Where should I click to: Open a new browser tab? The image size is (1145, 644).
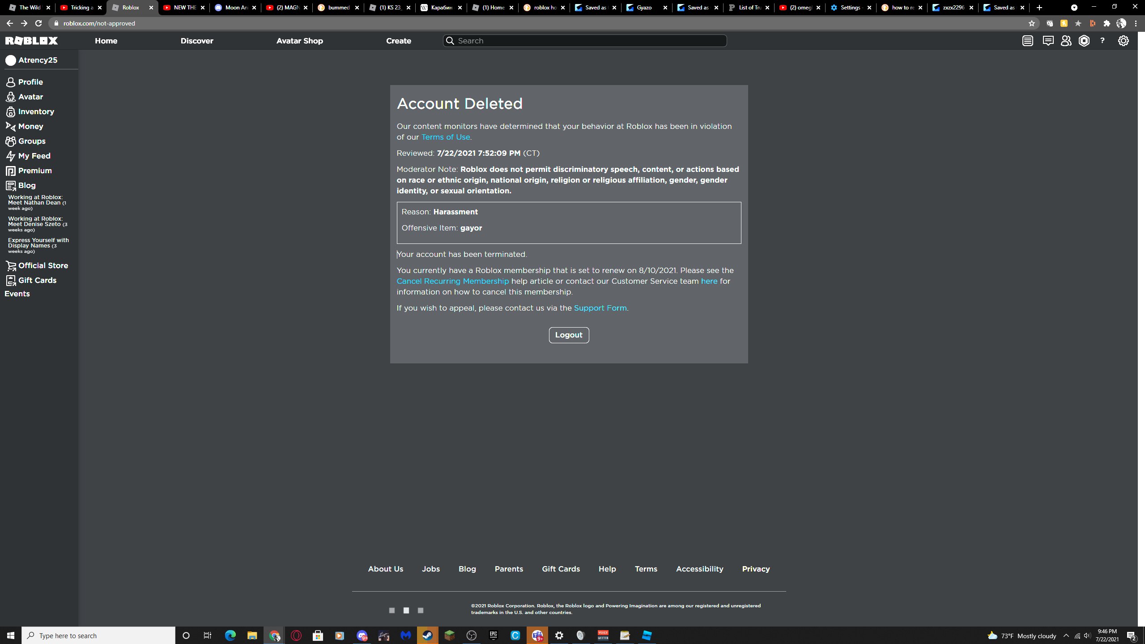point(1039,8)
